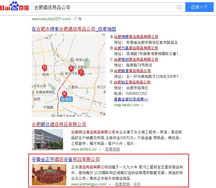Select map marker C
This screenshot has height=188, width=216.
click(x=81, y=72)
